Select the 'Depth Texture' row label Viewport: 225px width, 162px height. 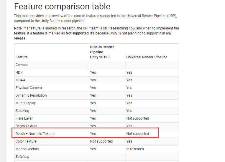[x=27, y=126]
